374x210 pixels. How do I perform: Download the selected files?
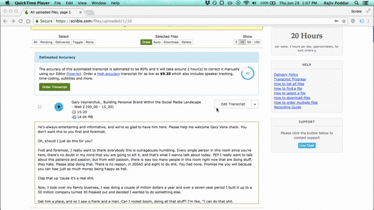[171, 42]
